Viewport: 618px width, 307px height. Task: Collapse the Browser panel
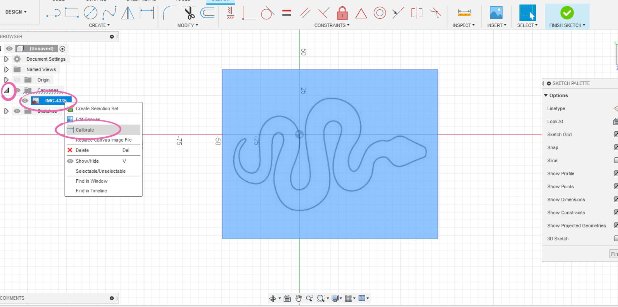(112, 36)
